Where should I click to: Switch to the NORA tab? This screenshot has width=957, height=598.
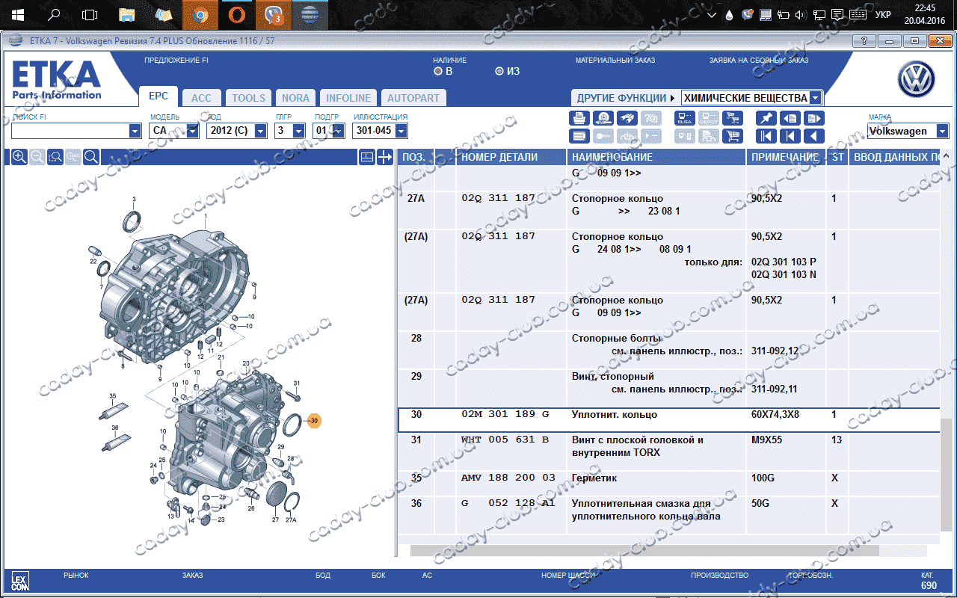[296, 98]
